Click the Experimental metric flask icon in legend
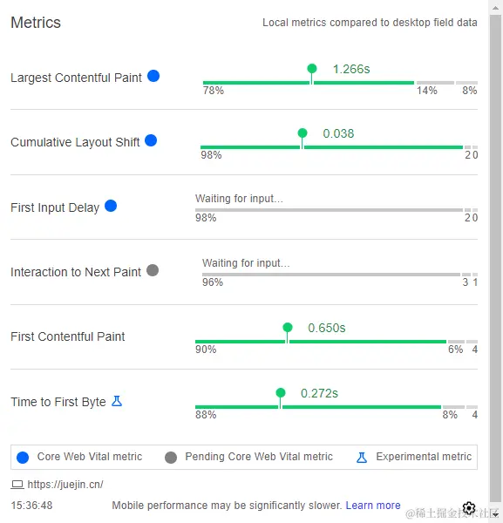Viewport: 503px width, 523px height. (362, 458)
